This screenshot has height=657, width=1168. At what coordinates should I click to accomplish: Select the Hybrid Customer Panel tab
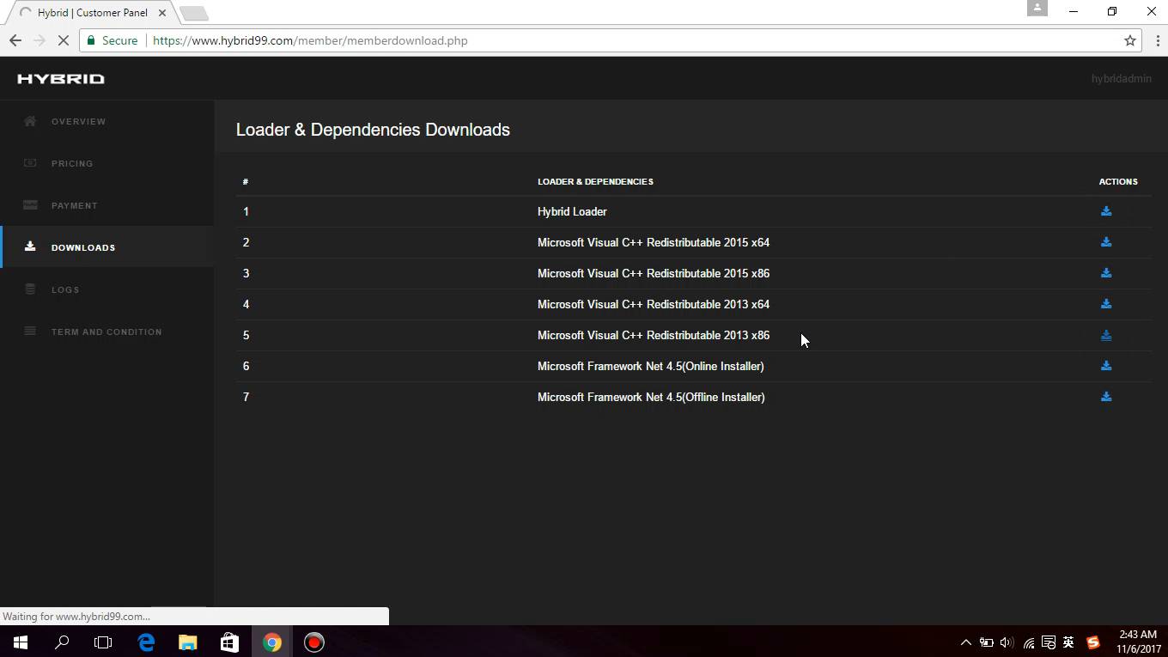pos(93,13)
